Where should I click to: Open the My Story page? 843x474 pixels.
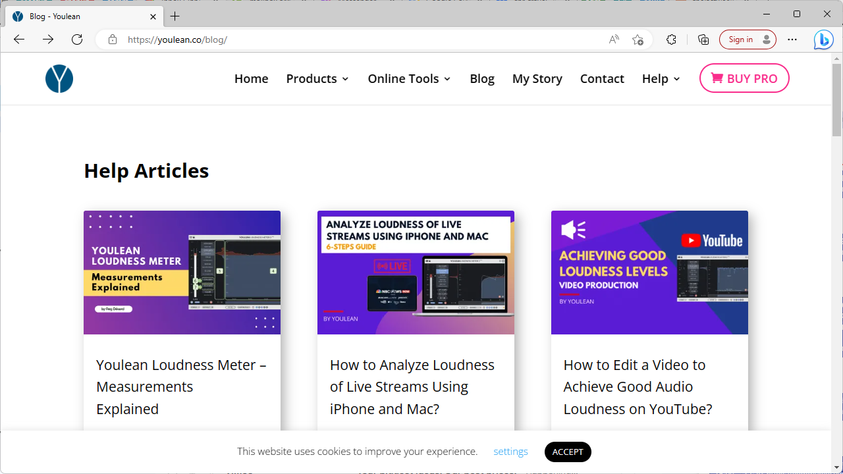point(537,79)
